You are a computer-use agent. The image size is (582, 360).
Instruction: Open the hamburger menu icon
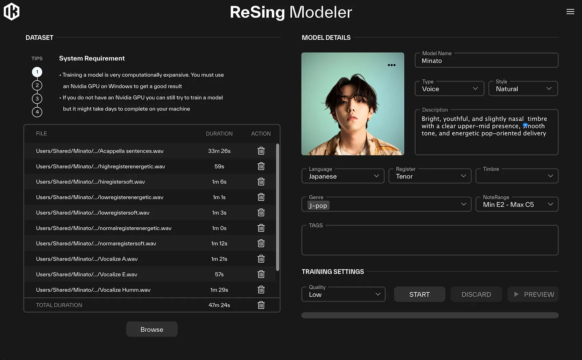tap(570, 12)
